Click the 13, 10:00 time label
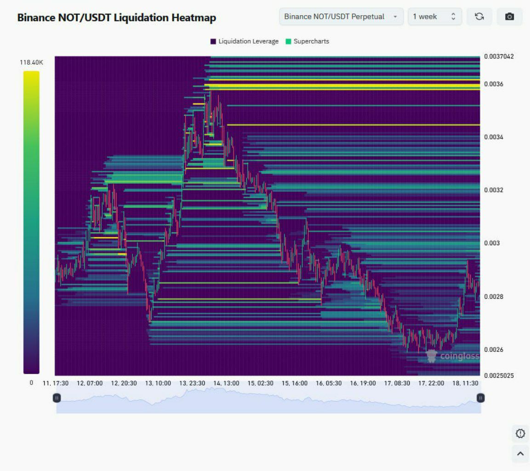This screenshot has height=471, width=530. point(158,383)
